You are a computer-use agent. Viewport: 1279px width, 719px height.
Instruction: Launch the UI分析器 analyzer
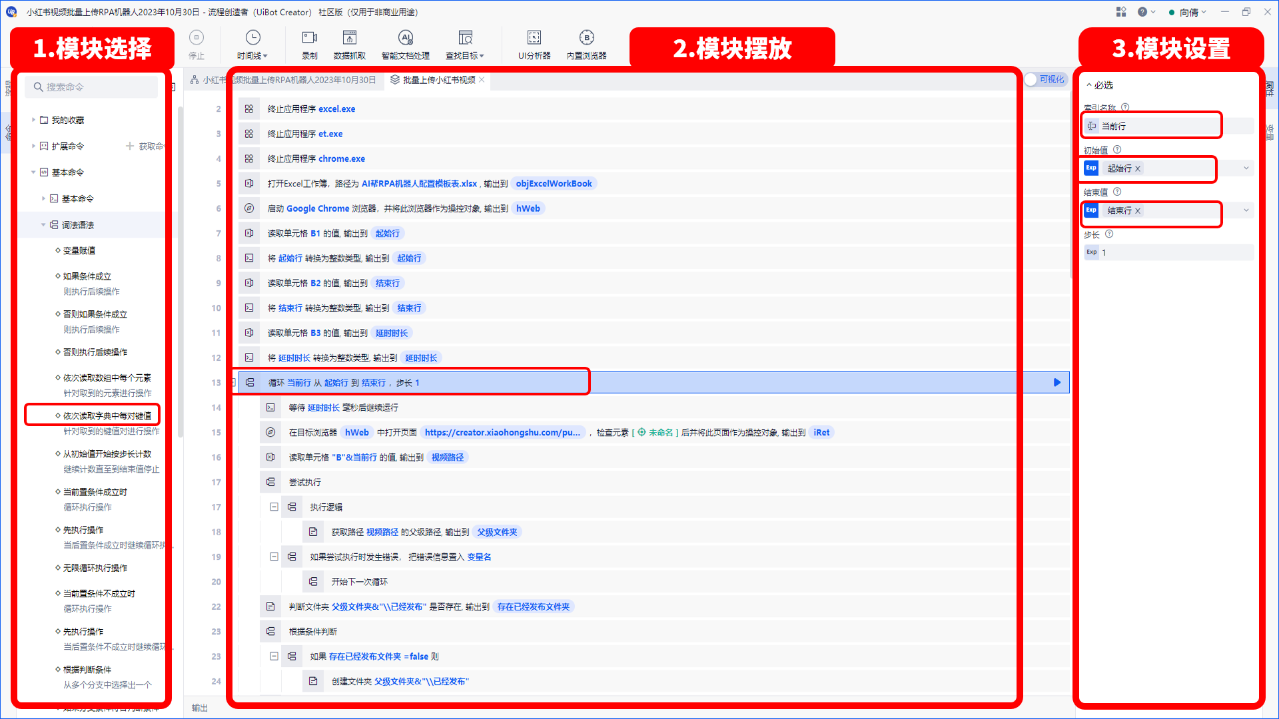pyautogui.click(x=534, y=45)
